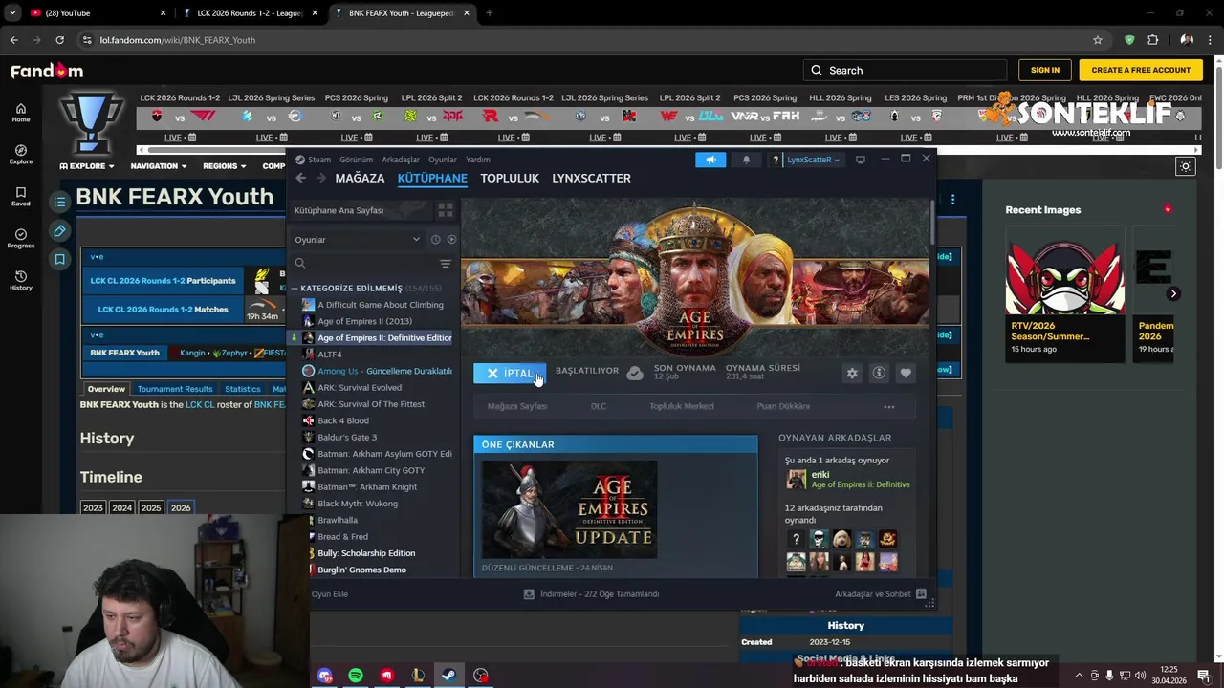Image resolution: width=1224 pixels, height=688 pixels.
Task: View Steam Cloud status icon
Action: pos(635,373)
